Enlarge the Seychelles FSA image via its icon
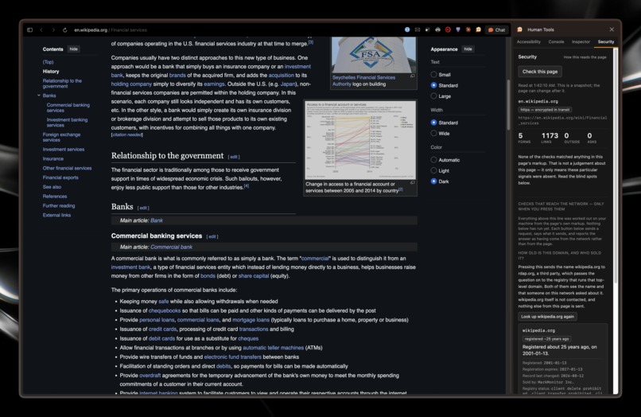 click(x=413, y=76)
